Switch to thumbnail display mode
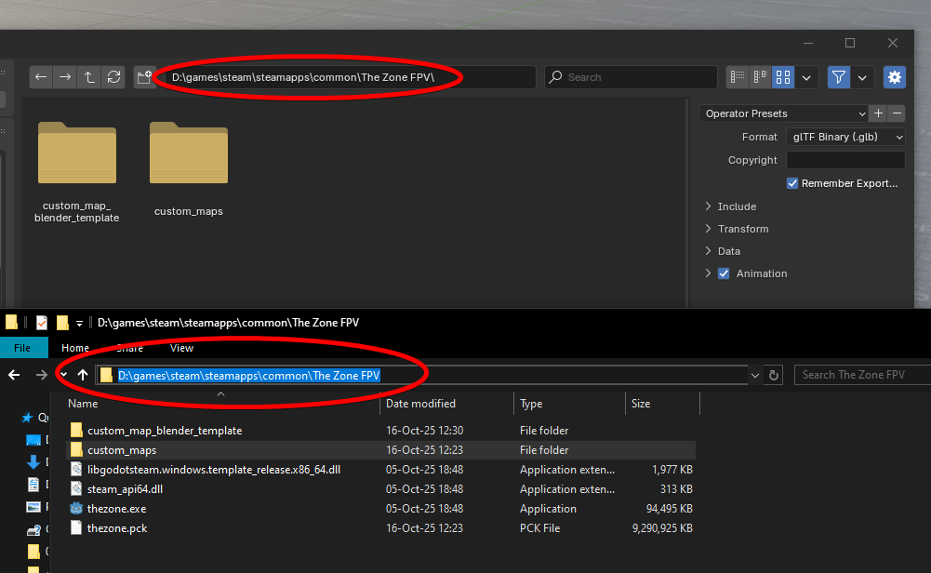Screen dimensions: 931x573 783,77
